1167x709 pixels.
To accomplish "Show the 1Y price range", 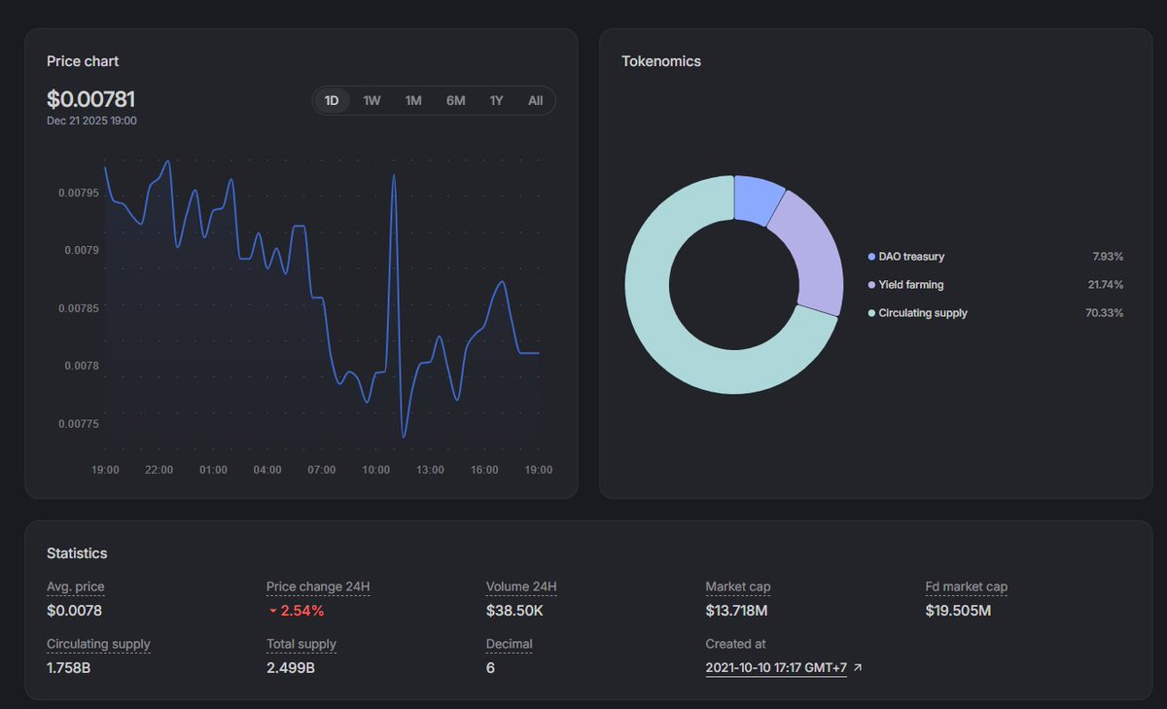I will [497, 101].
